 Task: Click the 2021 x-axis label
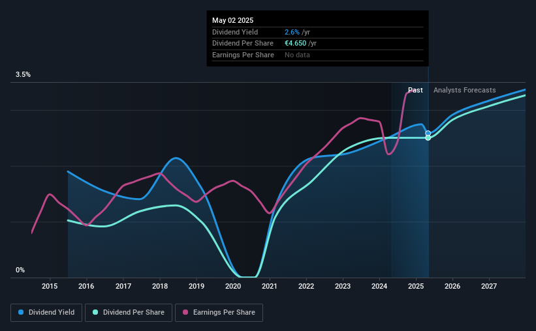[x=270, y=286]
